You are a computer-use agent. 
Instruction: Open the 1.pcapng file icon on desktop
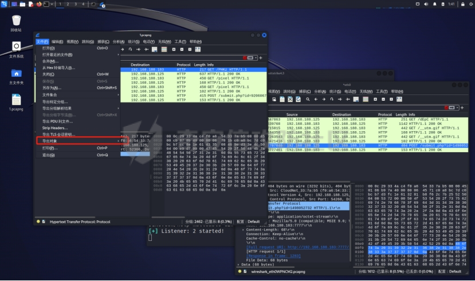pyautogui.click(x=16, y=101)
